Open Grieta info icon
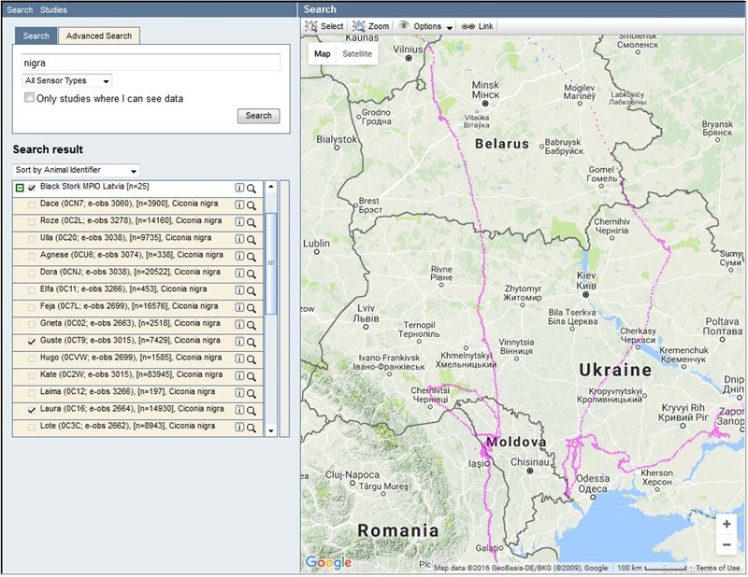Image resolution: width=748 pixels, height=577 pixels. point(239,325)
